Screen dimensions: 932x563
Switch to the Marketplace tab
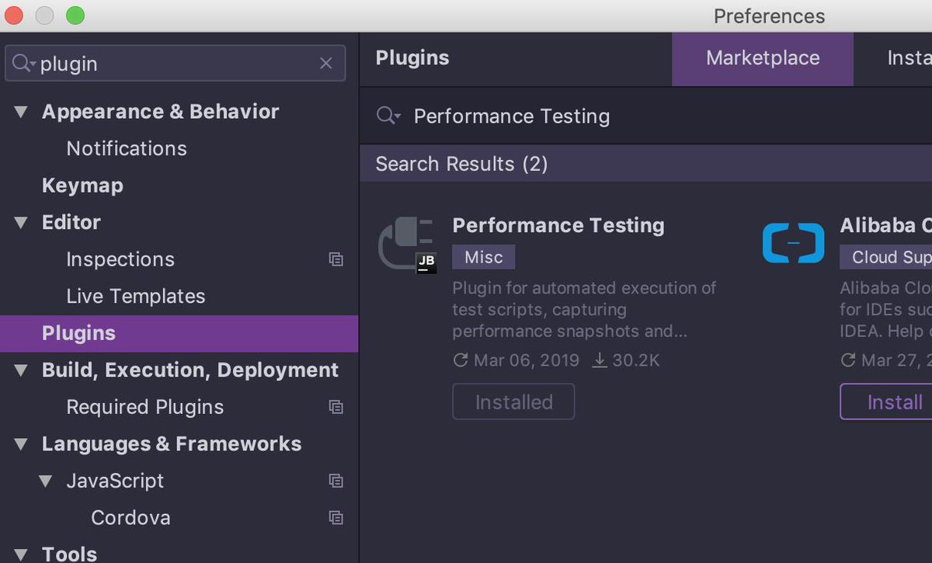click(762, 58)
